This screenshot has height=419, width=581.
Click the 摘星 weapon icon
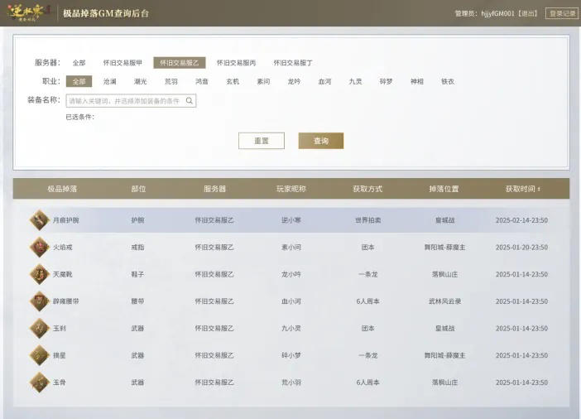point(39,355)
